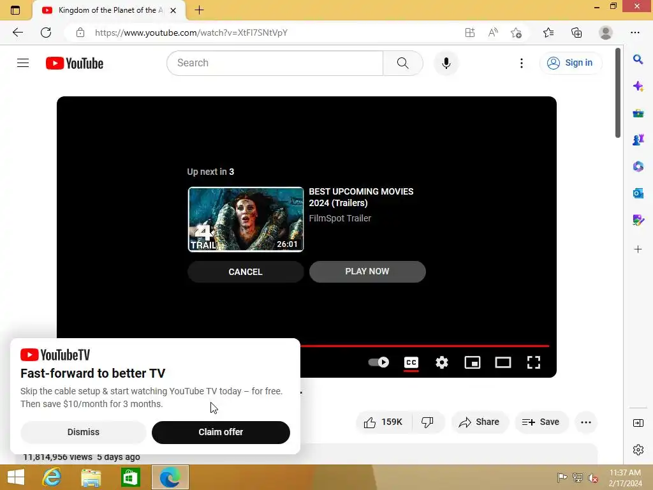
Task: Open Outlook in sidebar
Action: click(638, 193)
